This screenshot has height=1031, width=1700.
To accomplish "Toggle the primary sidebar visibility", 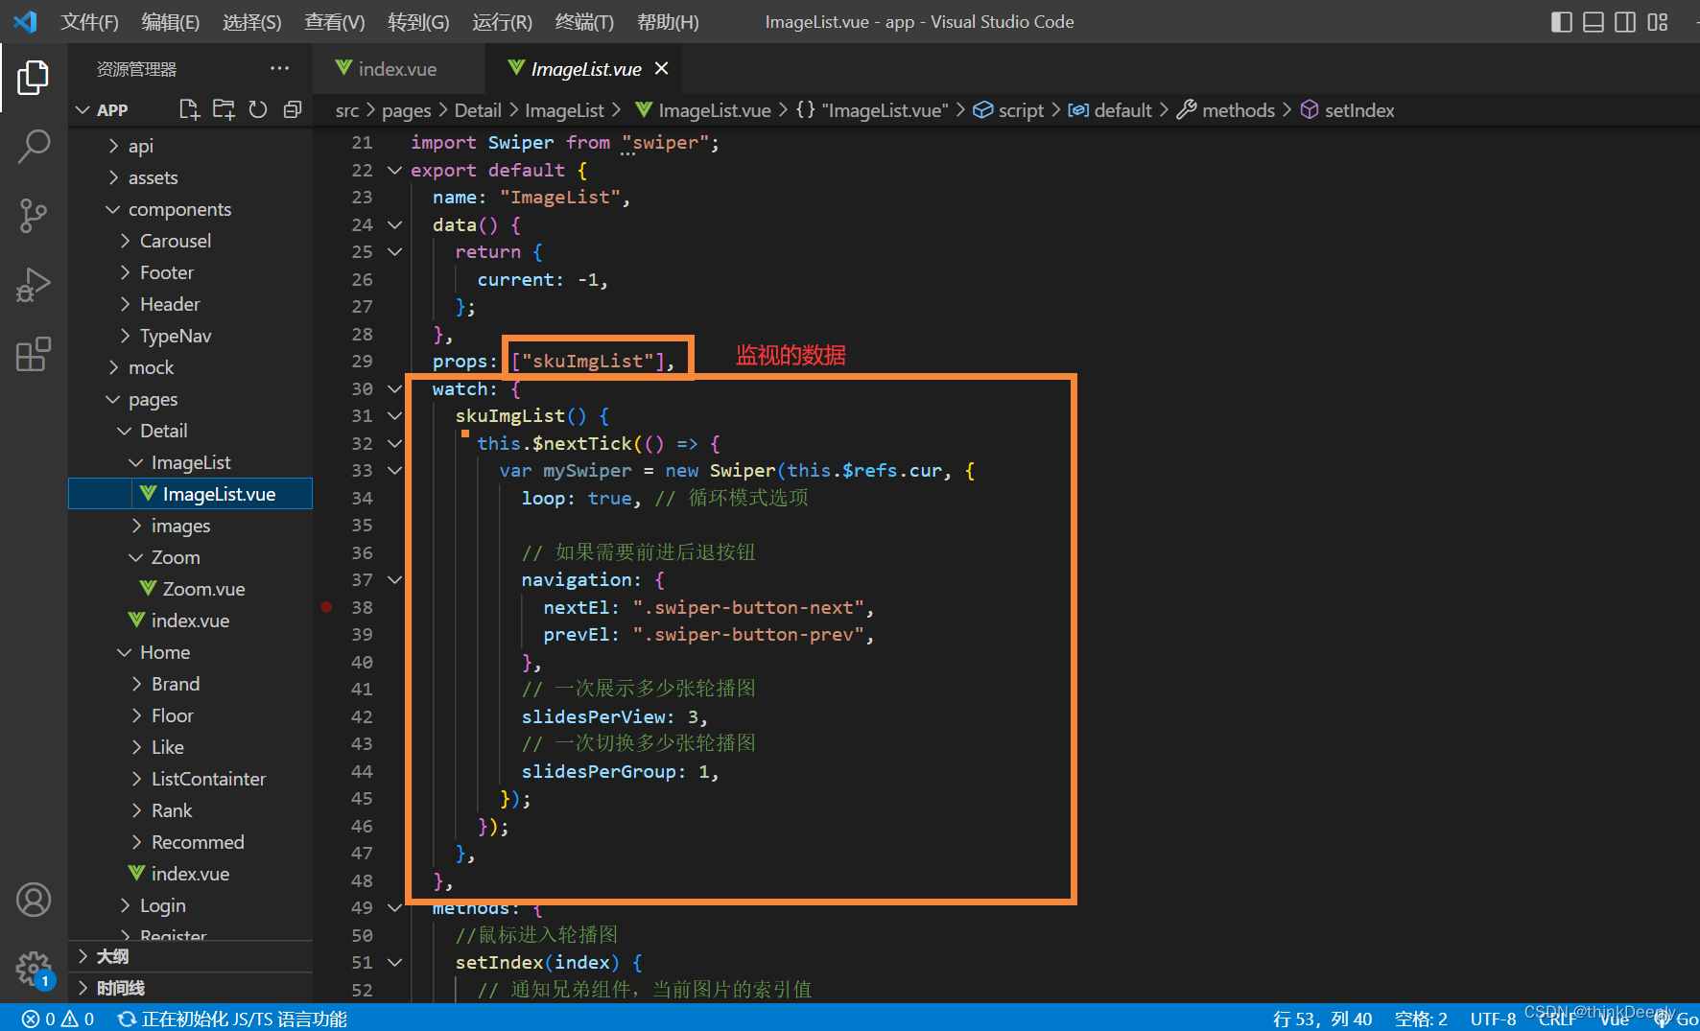I will tap(1561, 21).
